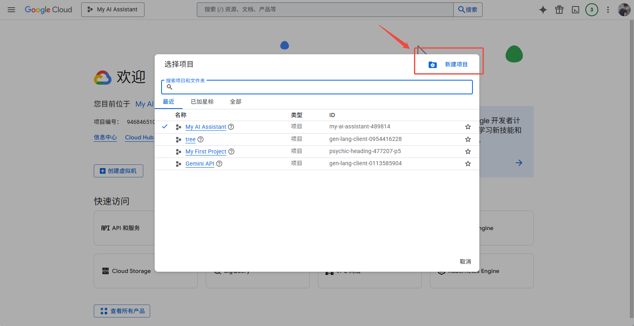Click help icon next to My First Project

[231, 151]
